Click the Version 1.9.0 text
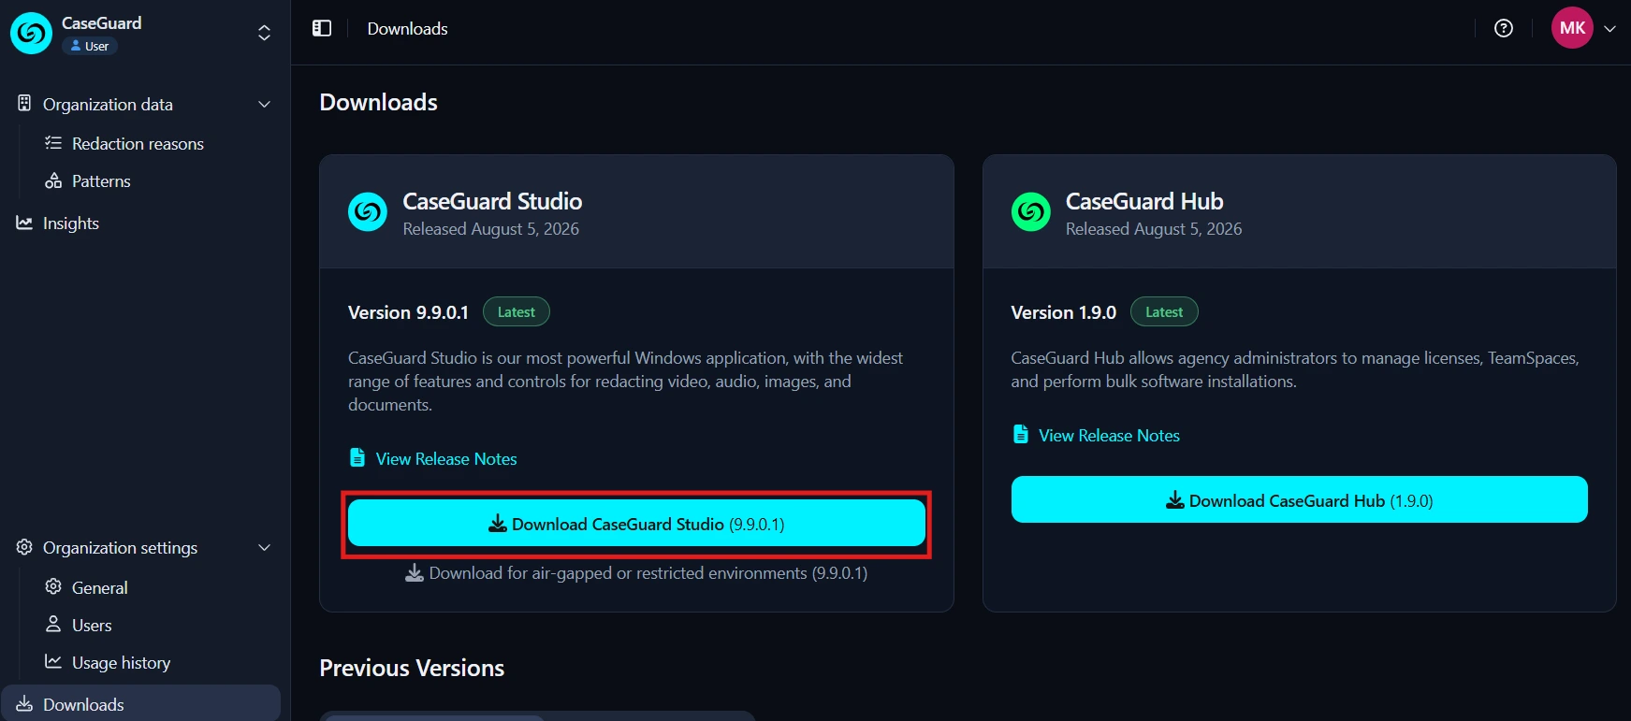 pyautogui.click(x=1064, y=312)
